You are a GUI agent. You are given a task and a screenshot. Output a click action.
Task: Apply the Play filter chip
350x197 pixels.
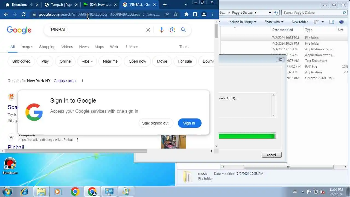coord(45,61)
